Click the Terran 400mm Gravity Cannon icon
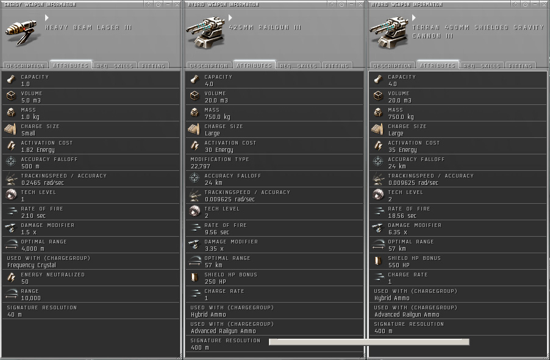Screen dimensions: 550x360 (388, 32)
